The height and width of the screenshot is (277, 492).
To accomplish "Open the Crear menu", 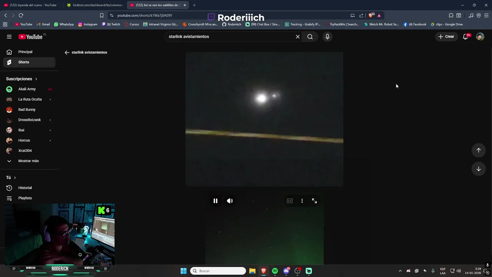I will pyautogui.click(x=446, y=37).
